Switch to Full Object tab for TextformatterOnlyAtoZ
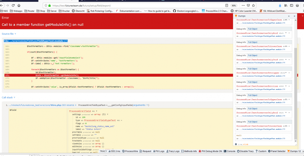This screenshot has width=304, height=156. click(252, 29)
